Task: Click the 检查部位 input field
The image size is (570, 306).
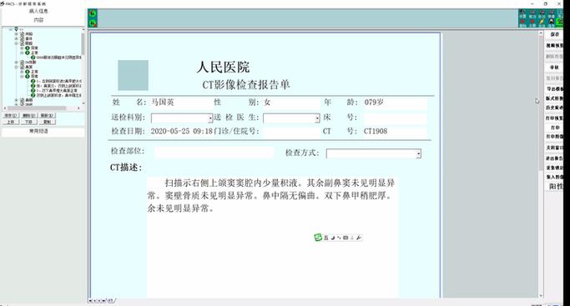Action: (x=214, y=152)
